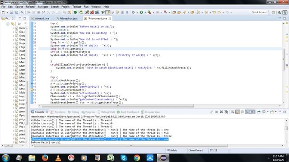Open Windows Start menu orb
Screen dimensions: 289x162
pos(6,158)
